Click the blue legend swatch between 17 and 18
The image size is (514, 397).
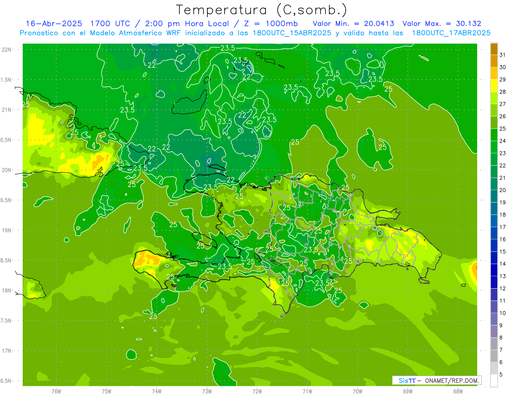tap(494, 221)
